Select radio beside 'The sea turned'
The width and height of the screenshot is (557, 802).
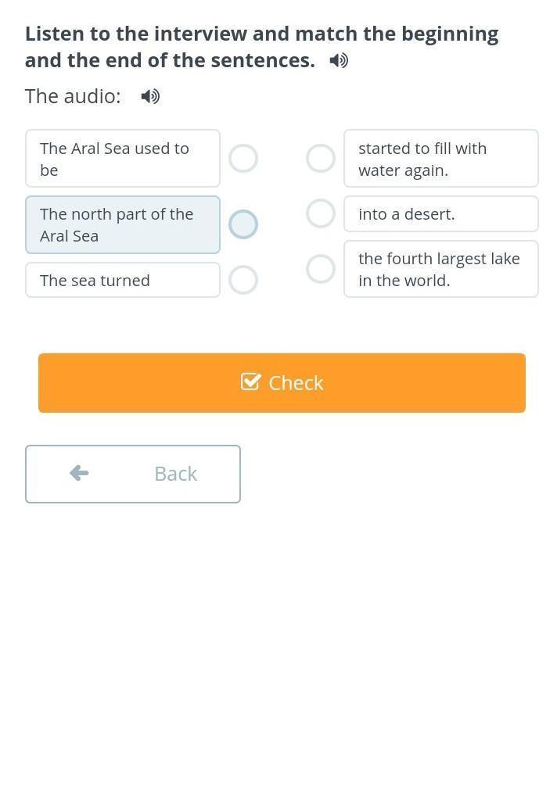[243, 280]
